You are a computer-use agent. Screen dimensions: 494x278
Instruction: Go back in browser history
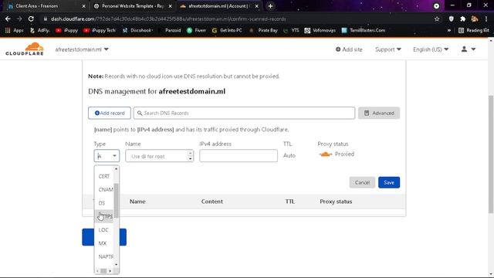(8, 19)
